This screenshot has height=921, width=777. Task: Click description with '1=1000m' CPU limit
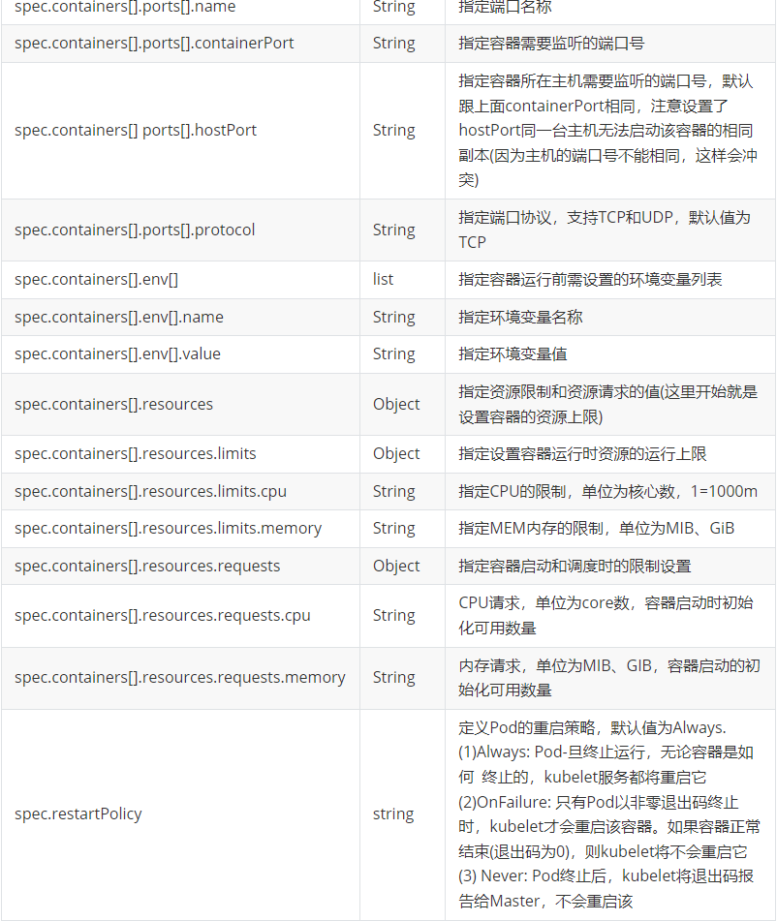pyautogui.click(x=607, y=491)
